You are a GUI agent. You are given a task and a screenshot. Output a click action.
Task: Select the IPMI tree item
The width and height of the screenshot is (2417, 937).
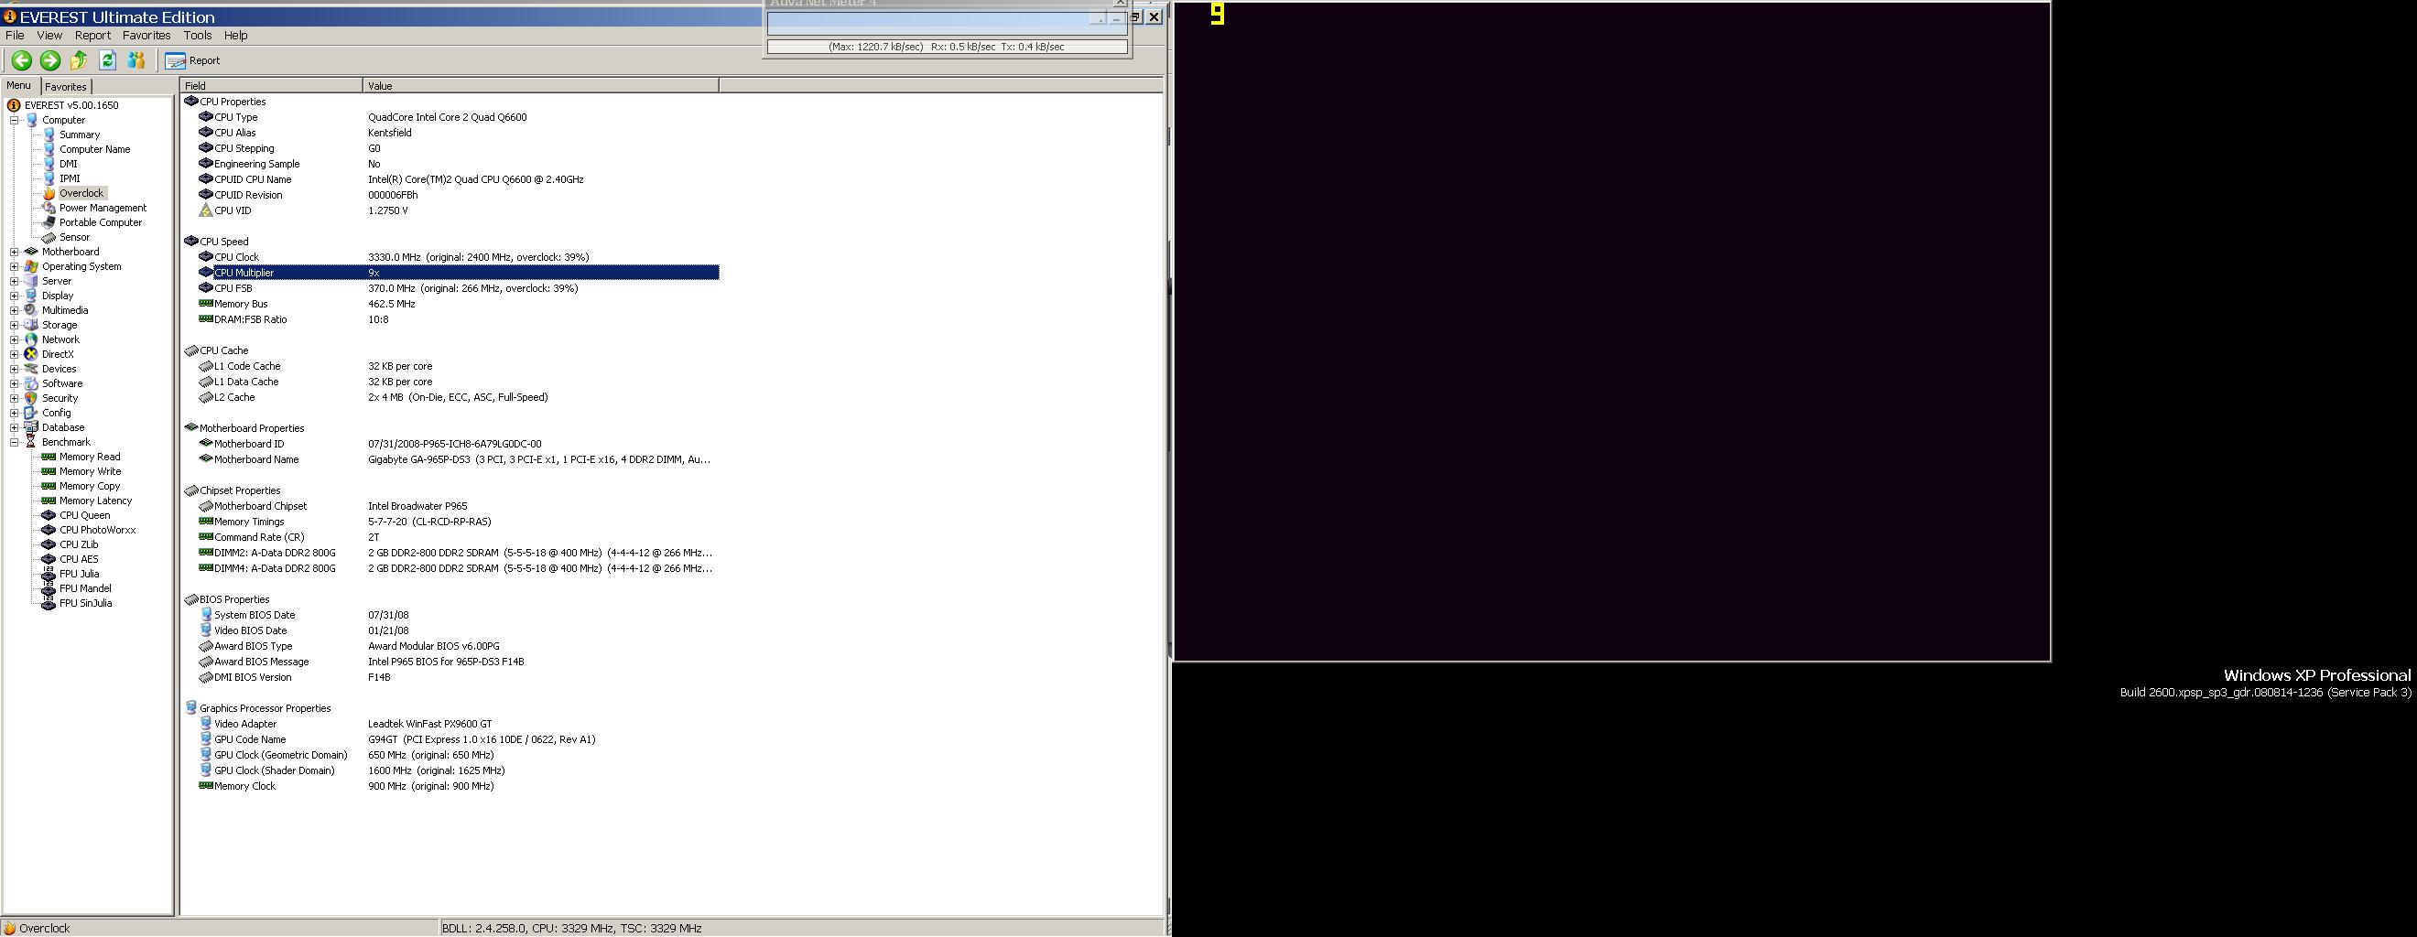pos(70,178)
